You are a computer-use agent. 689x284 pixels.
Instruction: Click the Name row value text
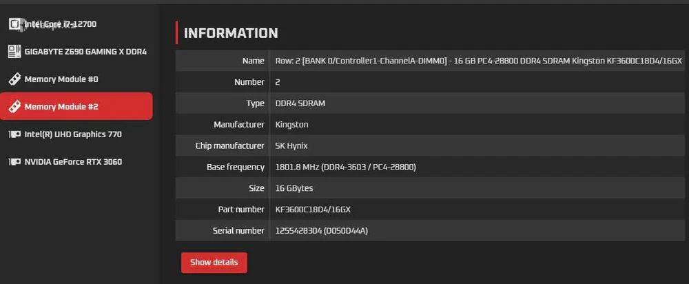click(x=478, y=61)
